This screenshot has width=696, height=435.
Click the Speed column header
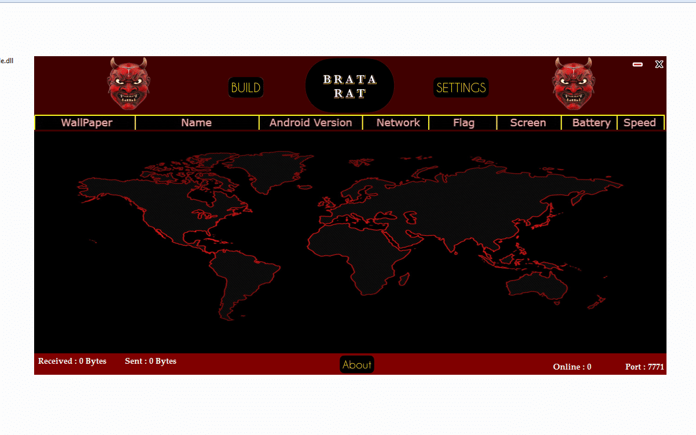pyautogui.click(x=640, y=122)
